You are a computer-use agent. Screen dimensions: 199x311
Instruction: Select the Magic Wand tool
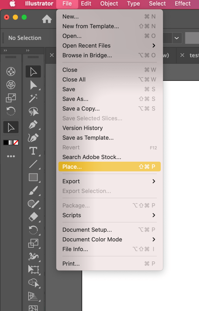point(33,98)
